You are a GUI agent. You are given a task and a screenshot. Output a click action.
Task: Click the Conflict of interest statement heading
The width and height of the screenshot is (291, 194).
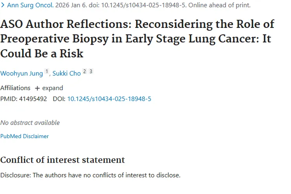(x=62, y=159)
